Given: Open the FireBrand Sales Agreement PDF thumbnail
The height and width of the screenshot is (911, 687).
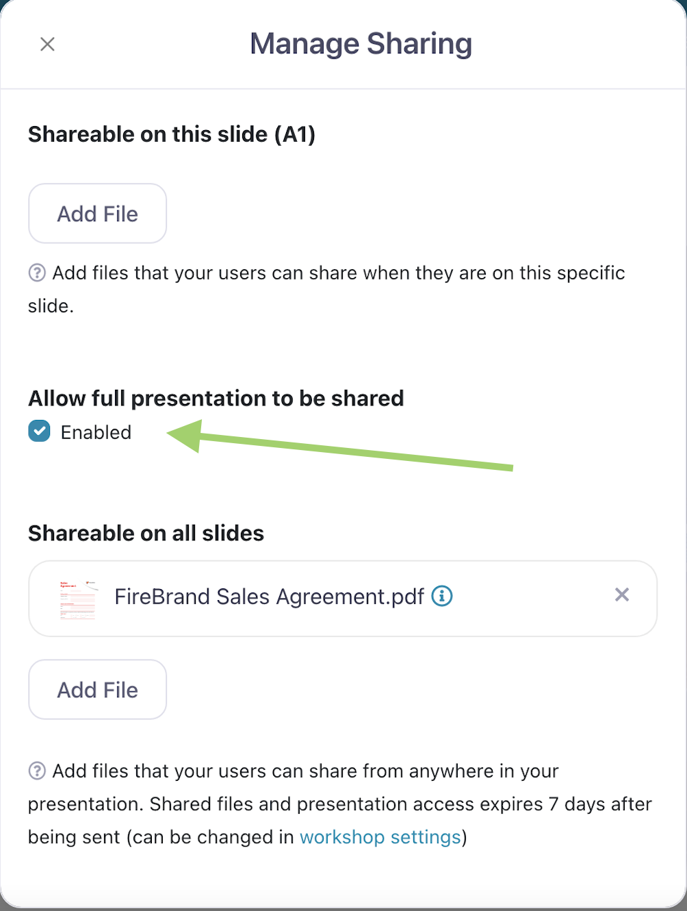Looking at the screenshot, I should pyautogui.click(x=78, y=599).
